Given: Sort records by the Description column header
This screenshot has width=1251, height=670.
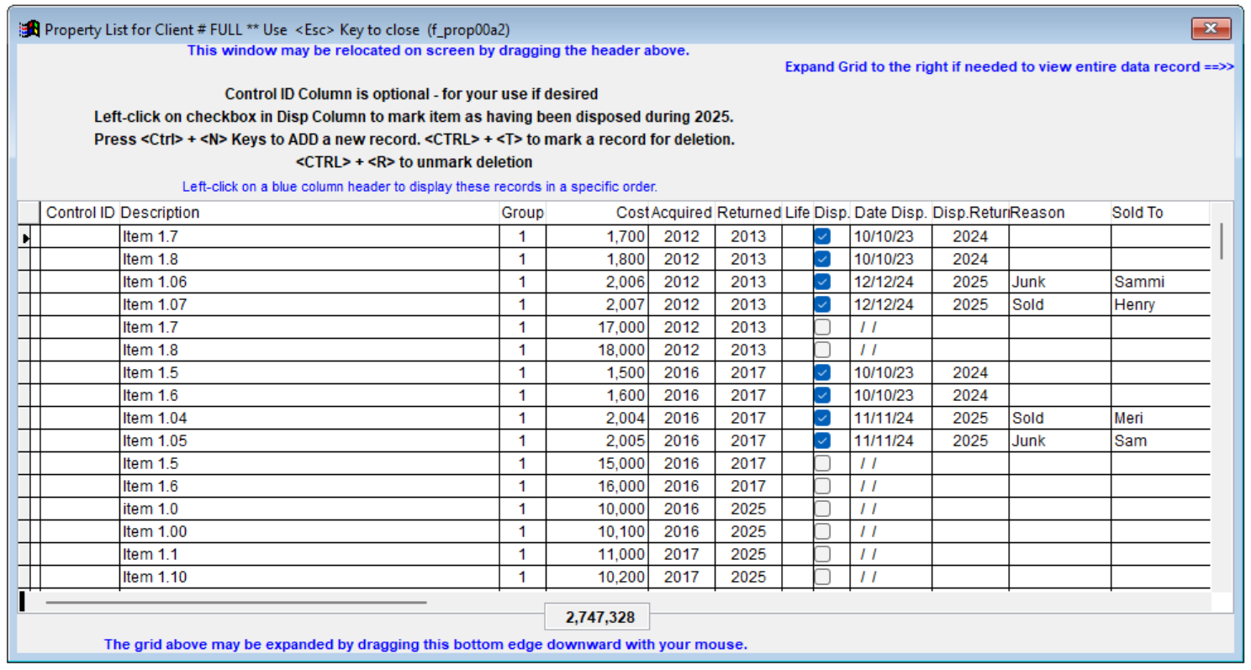Looking at the screenshot, I should 160,213.
